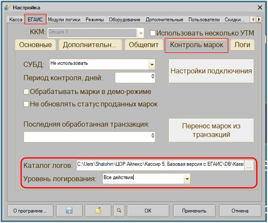Image resolution: width=268 pixels, height=223 pixels.
Task: Click 'Перенос марок из транзакций' button
Action: click(211, 130)
